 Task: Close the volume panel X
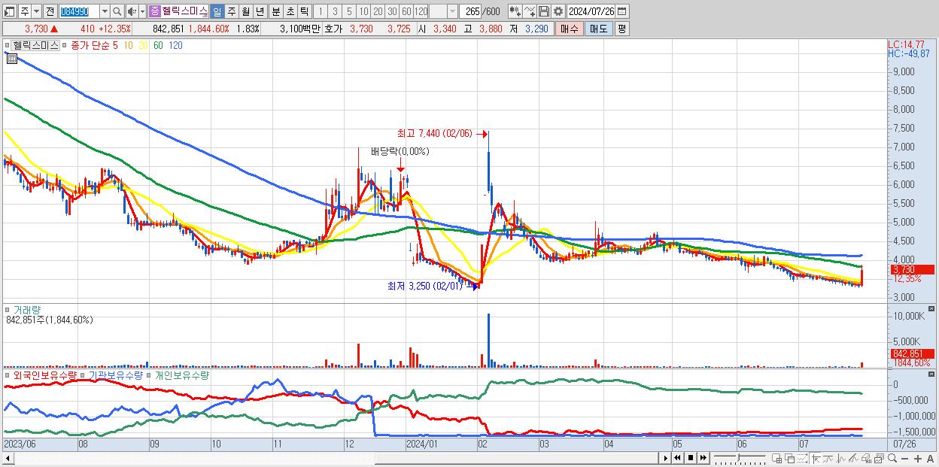coord(933,309)
